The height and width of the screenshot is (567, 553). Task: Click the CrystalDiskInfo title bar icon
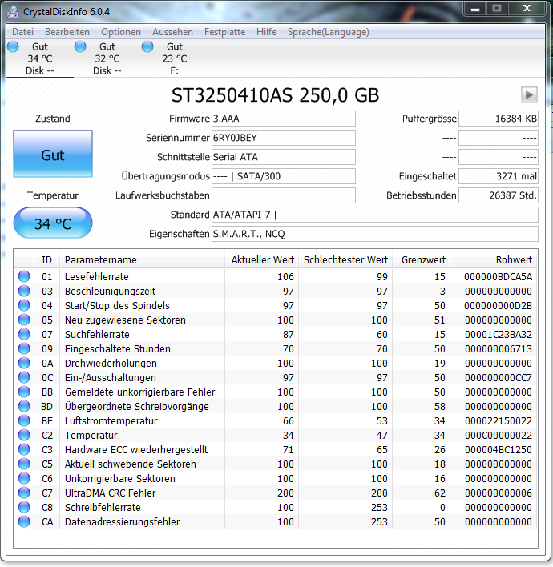pyautogui.click(x=13, y=11)
